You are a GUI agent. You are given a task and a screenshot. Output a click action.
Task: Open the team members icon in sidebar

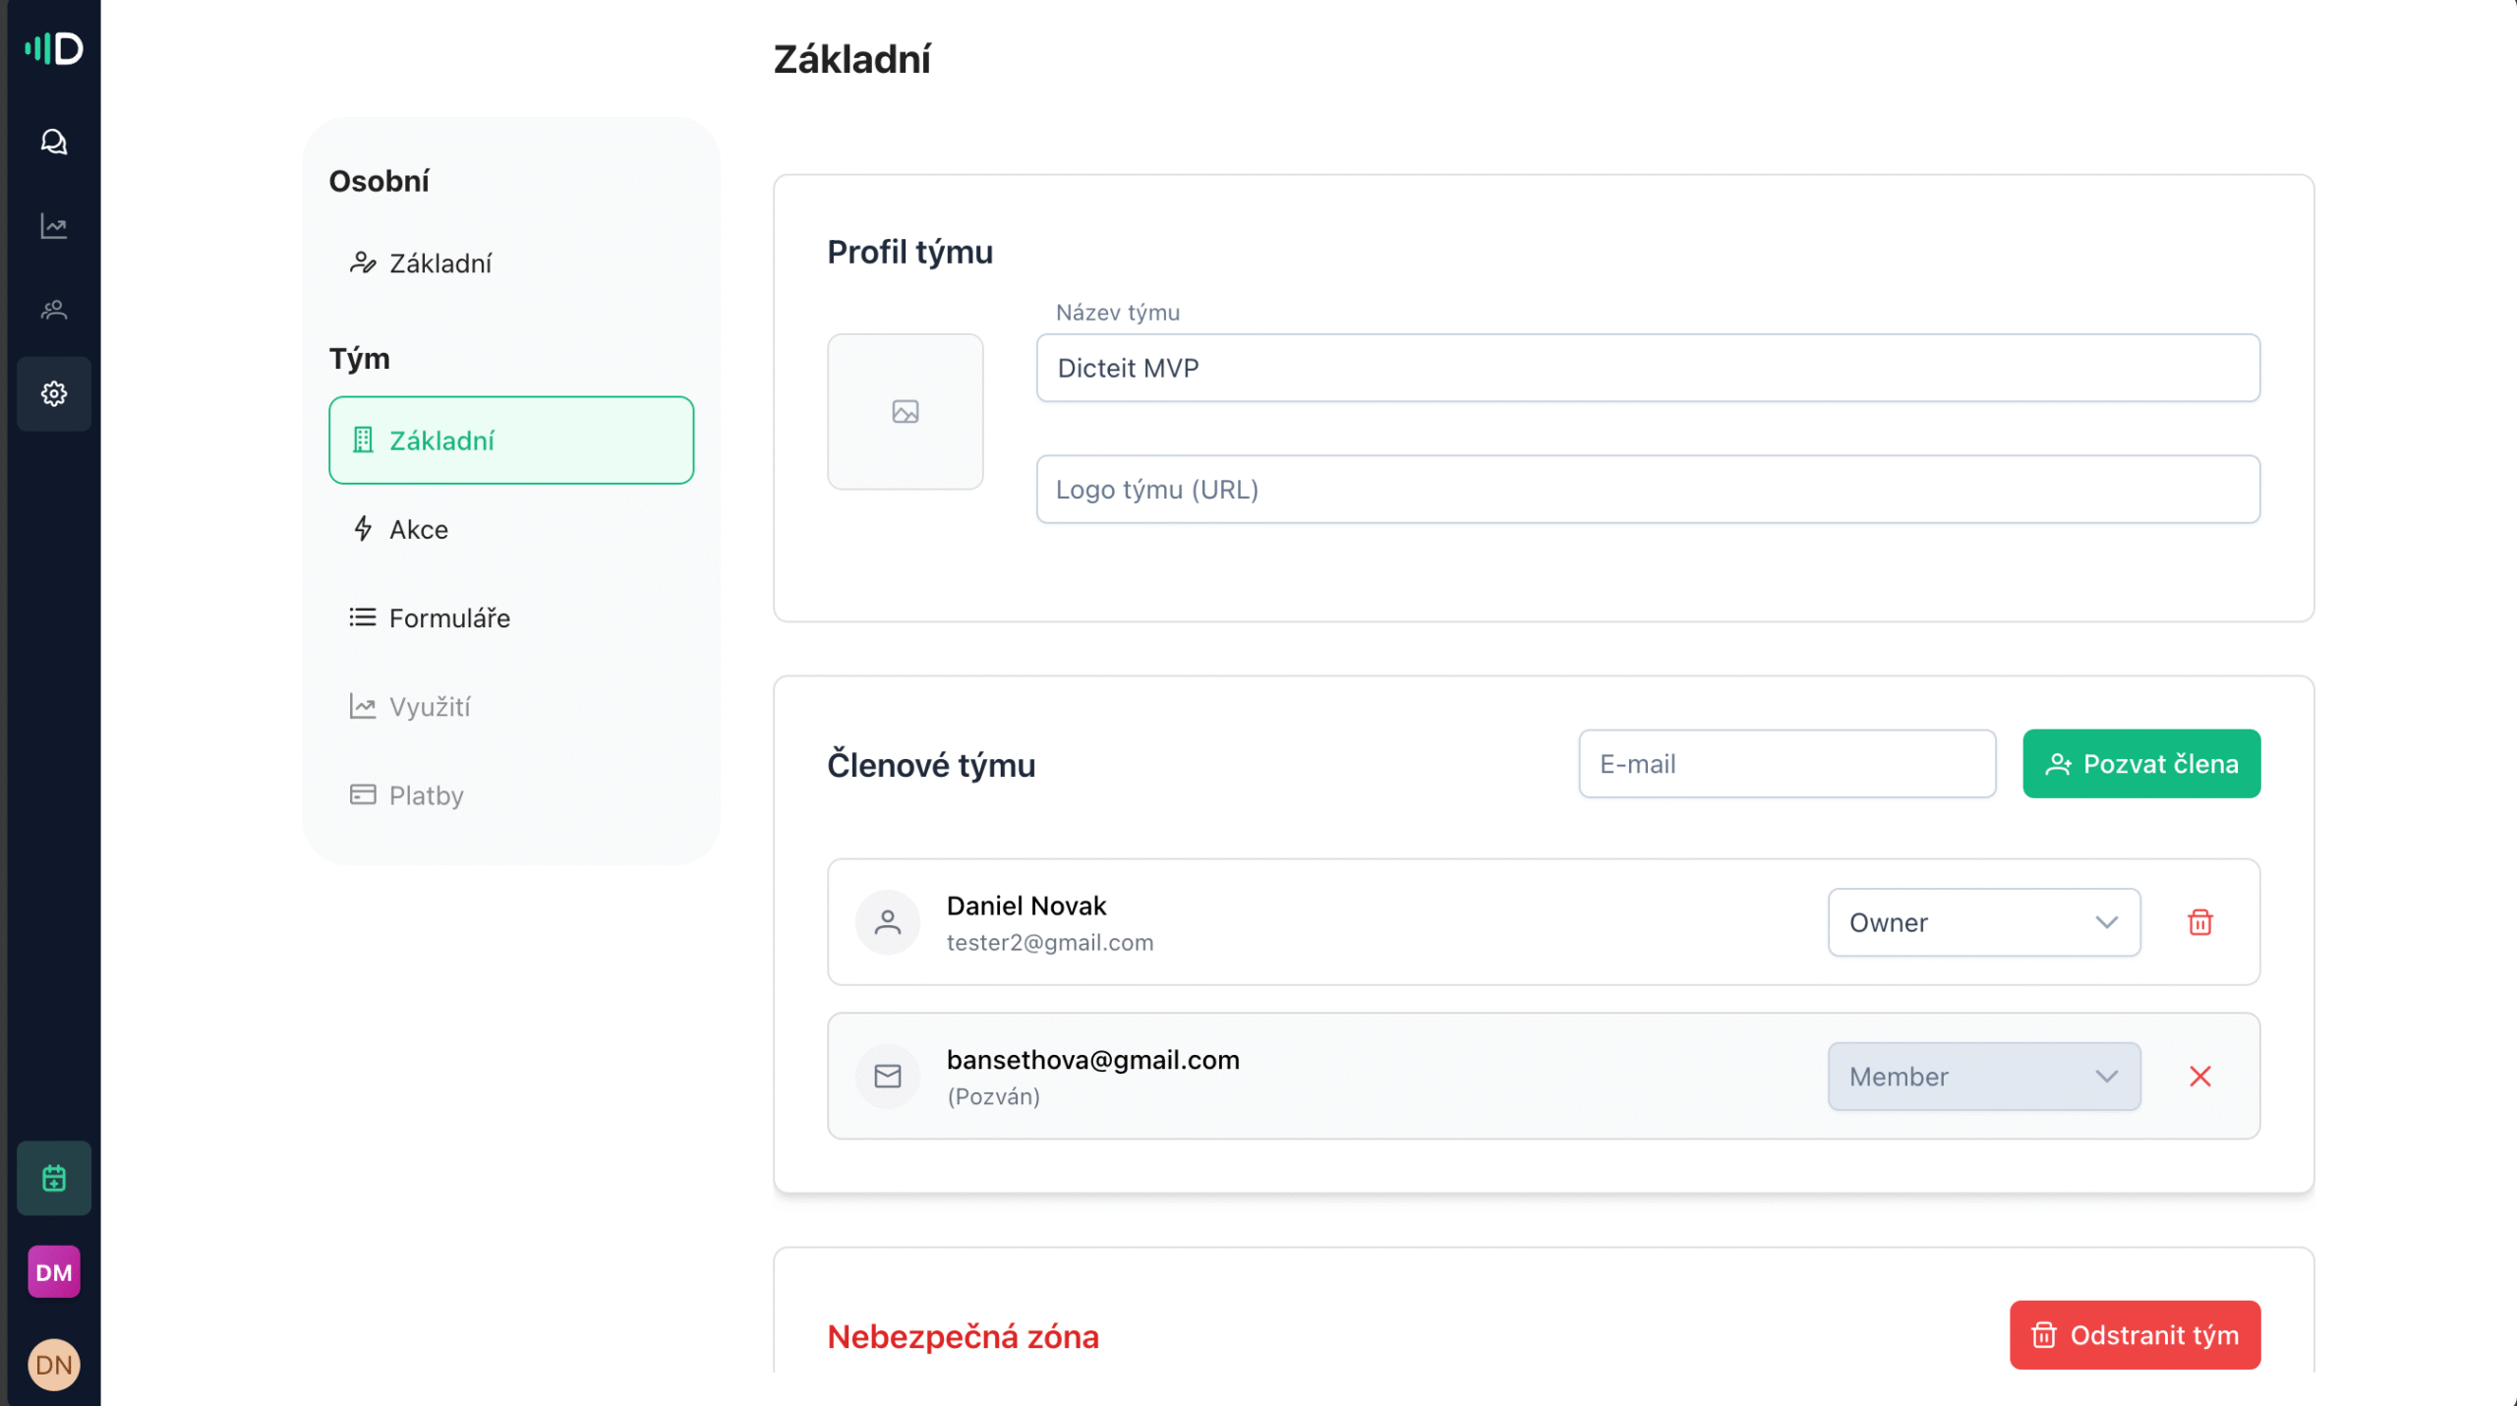(x=54, y=310)
